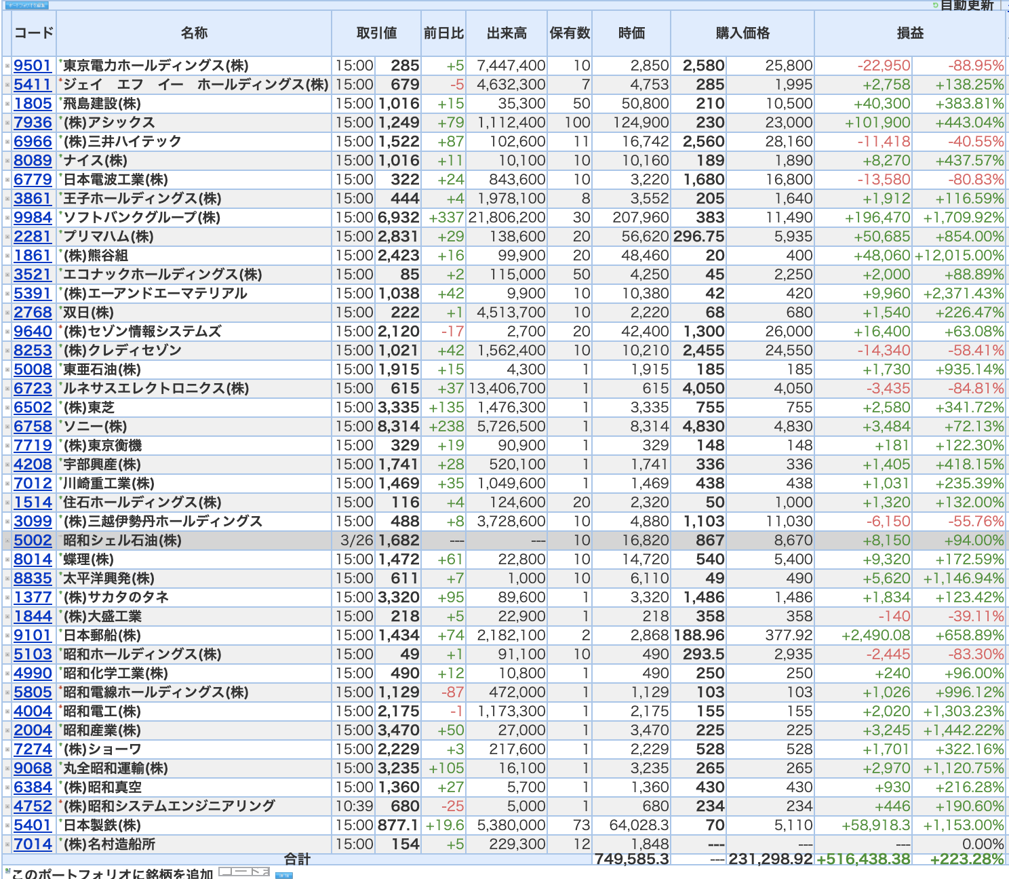This screenshot has height=879, width=1009.
Task: Click the icon before このポートフォリオに銘柄を追加
Action: pos(7,870)
